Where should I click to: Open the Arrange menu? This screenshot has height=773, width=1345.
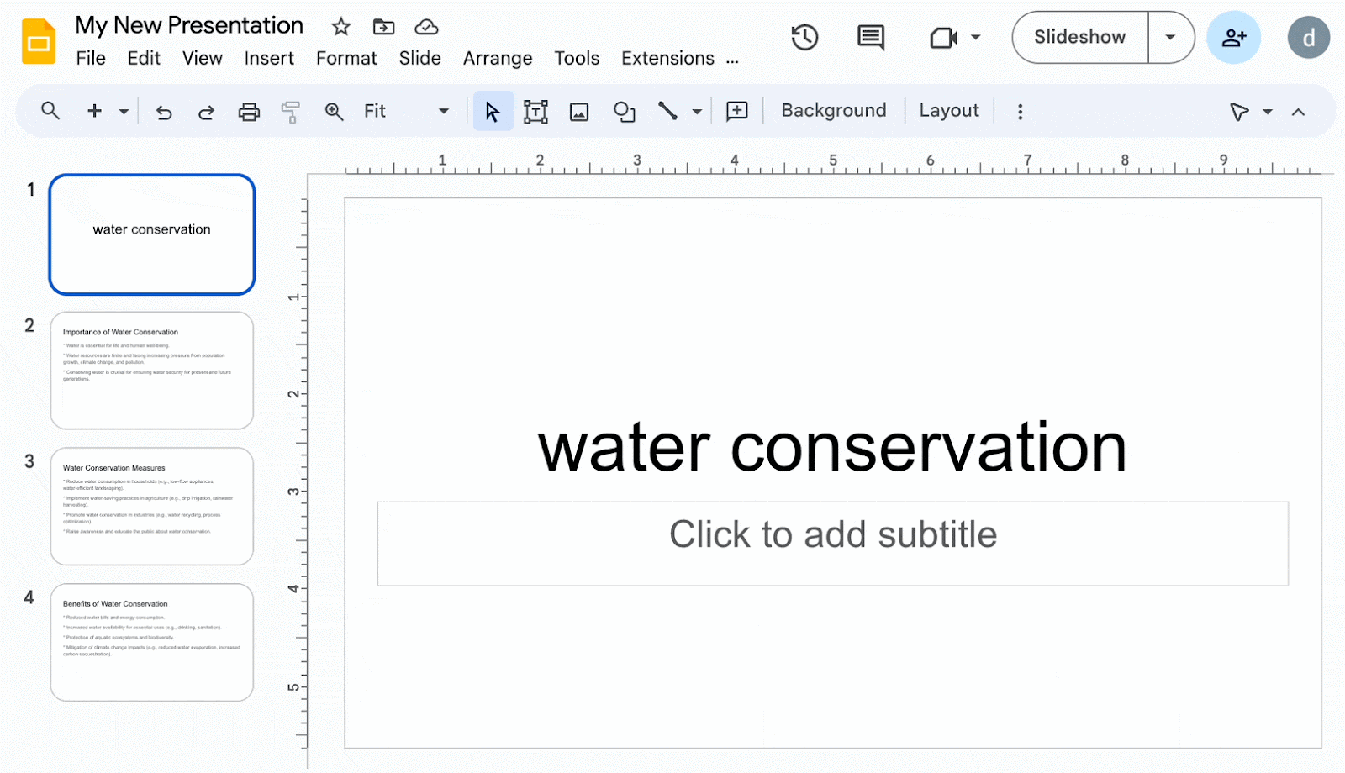coord(498,58)
